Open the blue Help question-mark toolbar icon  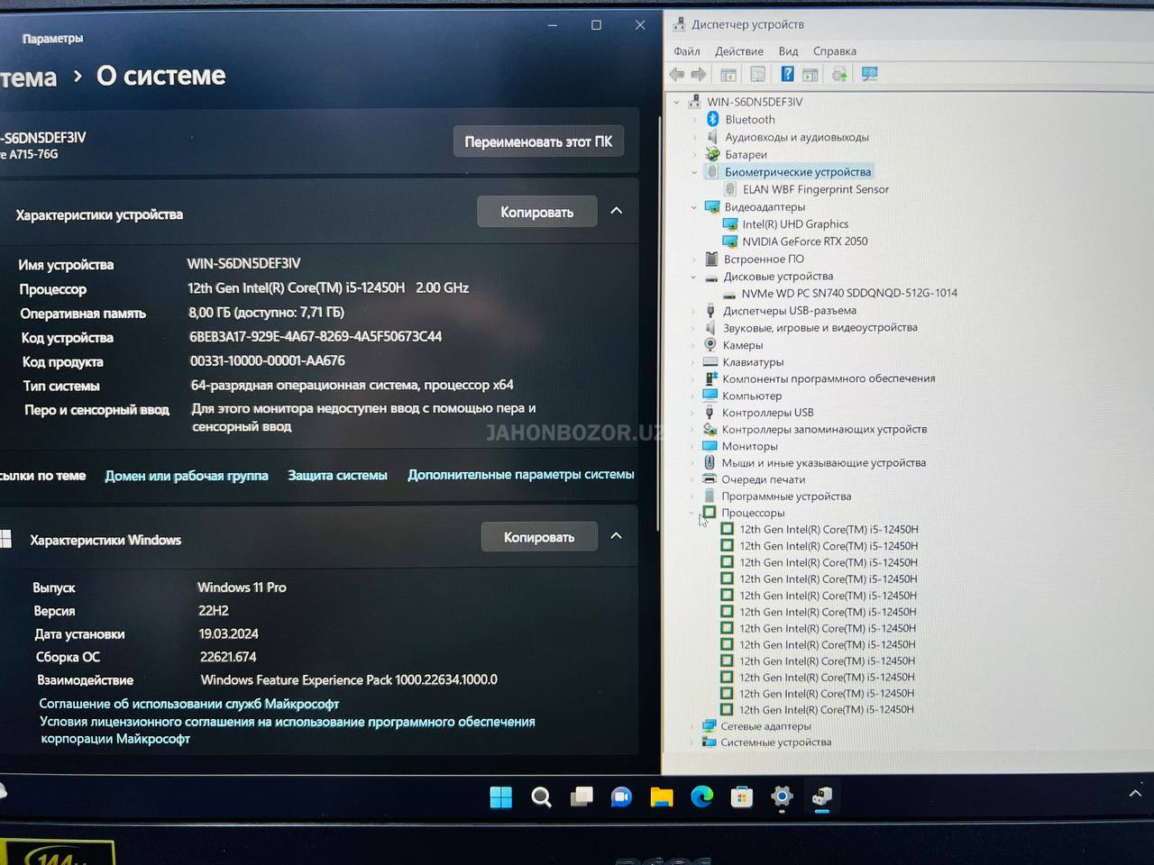(x=787, y=75)
